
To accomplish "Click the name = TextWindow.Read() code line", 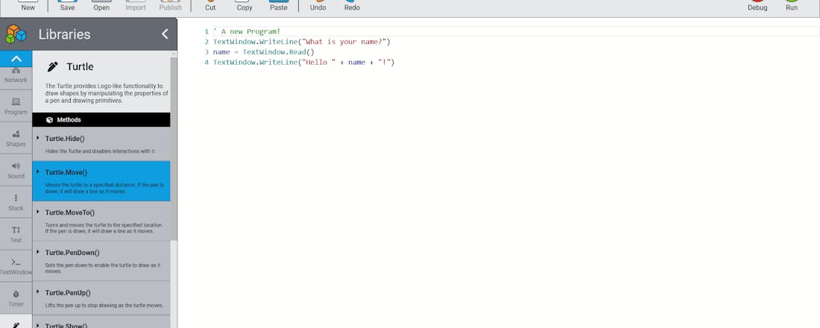I will [x=263, y=51].
